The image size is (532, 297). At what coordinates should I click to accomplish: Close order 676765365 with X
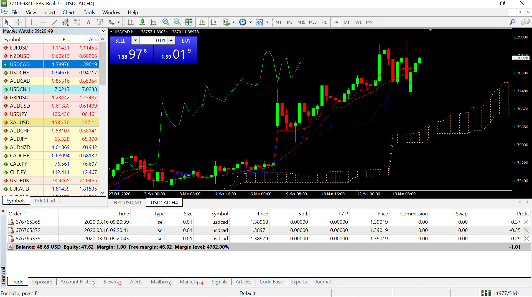tap(526, 222)
